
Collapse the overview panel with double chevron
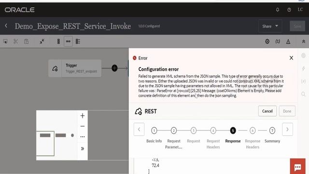coord(83,148)
